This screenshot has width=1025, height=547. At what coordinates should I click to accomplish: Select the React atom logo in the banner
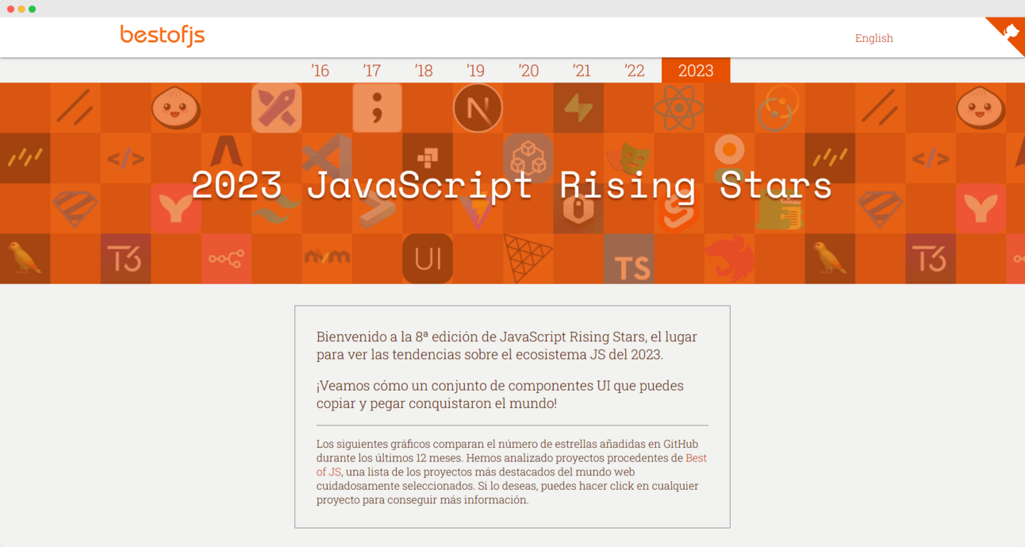[x=678, y=107]
